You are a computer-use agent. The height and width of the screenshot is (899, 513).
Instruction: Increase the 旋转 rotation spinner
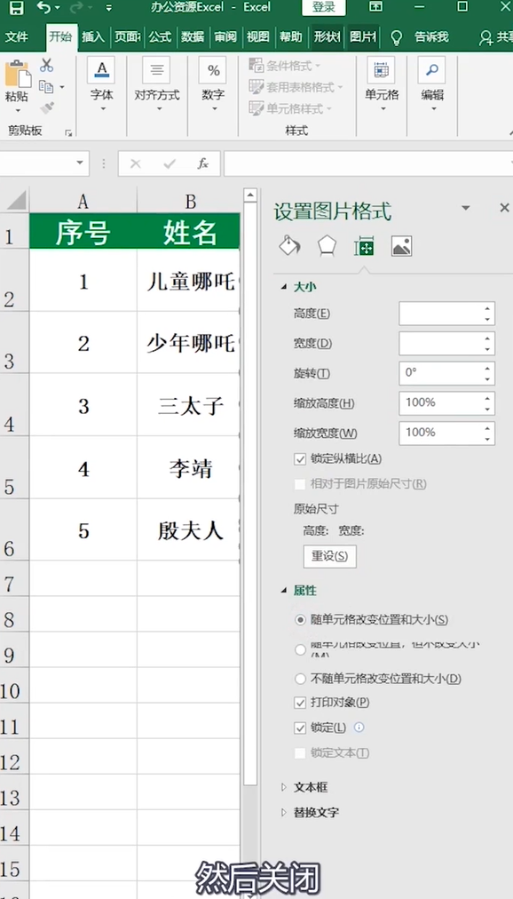[x=487, y=368]
